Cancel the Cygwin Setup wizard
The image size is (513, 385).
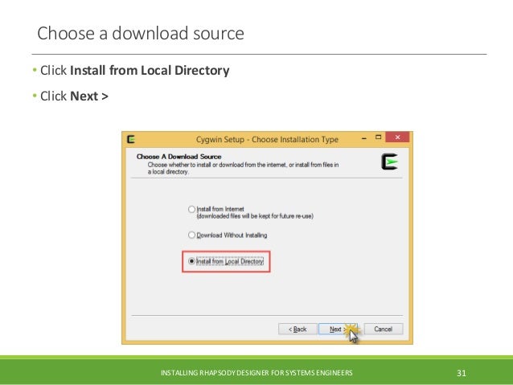click(383, 329)
